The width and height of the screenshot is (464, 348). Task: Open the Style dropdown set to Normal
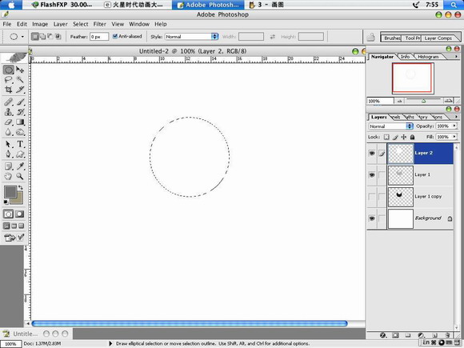(x=191, y=37)
